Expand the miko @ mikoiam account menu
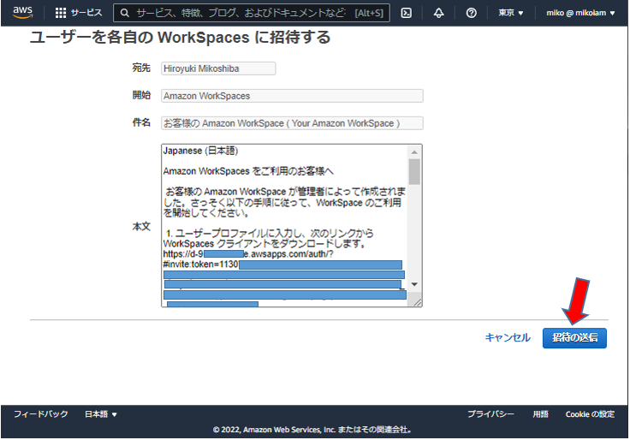Screen dimensions: 630x440 point(580,13)
